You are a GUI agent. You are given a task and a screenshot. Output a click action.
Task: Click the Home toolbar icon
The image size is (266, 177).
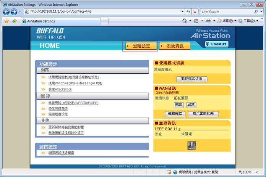pos(184,21)
